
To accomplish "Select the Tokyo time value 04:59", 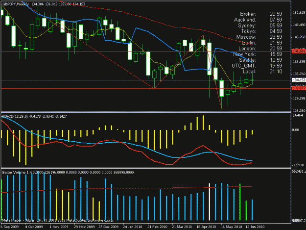I will click(276, 31).
